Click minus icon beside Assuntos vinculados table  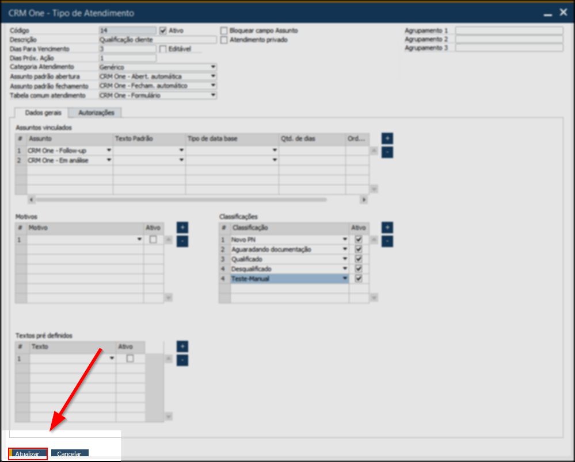[x=387, y=152]
